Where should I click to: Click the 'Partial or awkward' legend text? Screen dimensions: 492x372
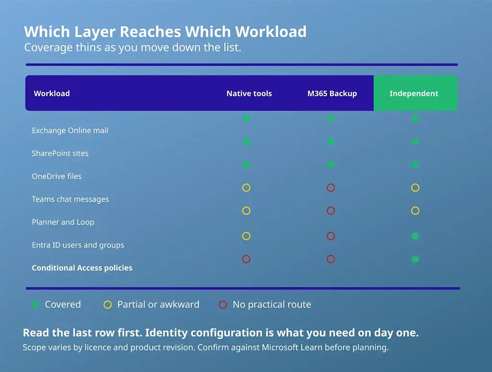[159, 305]
